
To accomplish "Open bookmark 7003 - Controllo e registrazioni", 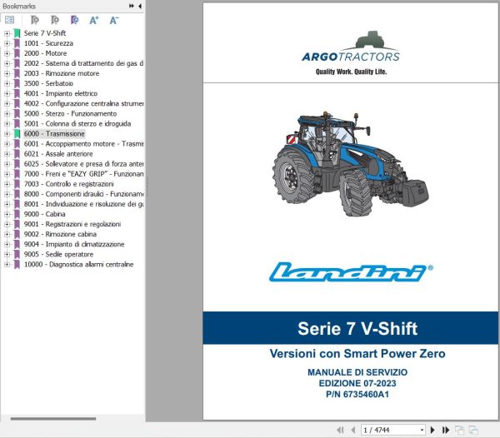I will (68, 184).
